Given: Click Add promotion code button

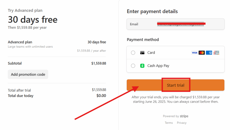Looking at the screenshot, I should pyautogui.click(x=28, y=74).
